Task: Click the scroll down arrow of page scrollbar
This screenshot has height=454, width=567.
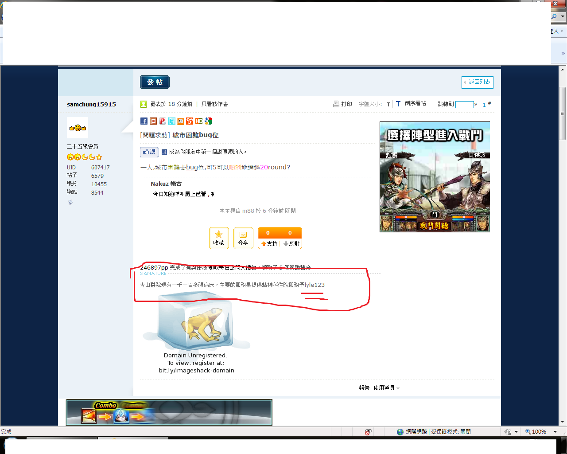Action: point(563,422)
